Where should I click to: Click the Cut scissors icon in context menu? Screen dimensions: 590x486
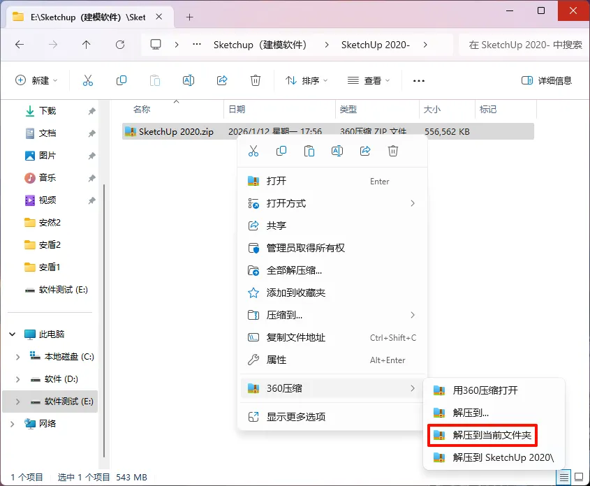click(x=253, y=152)
